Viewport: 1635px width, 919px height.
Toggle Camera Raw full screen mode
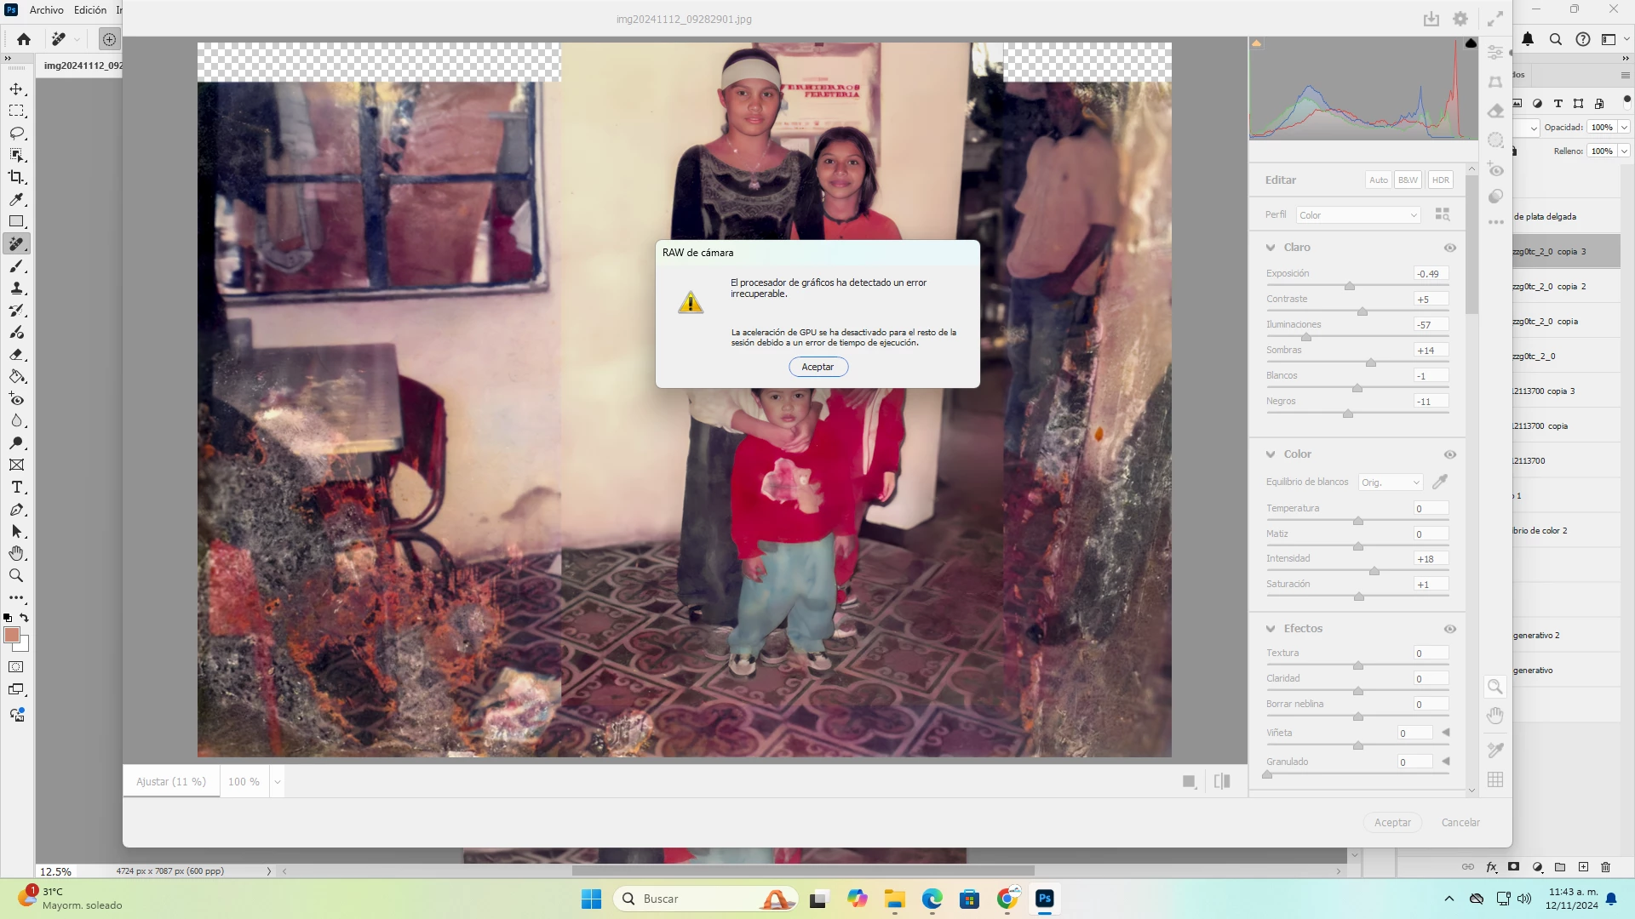(x=1495, y=19)
